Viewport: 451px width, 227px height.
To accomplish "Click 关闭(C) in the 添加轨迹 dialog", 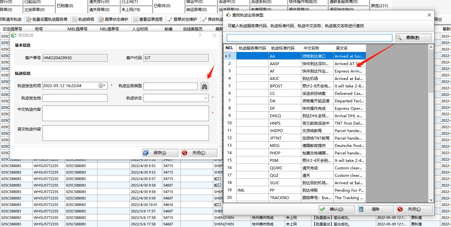I will click(199, 153).
